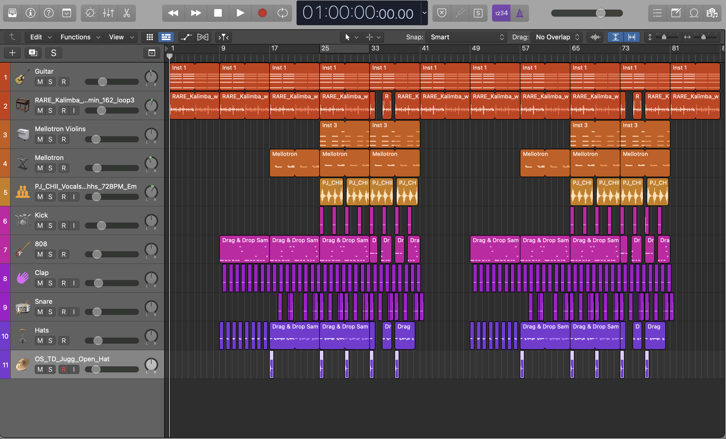This screenshot has width=726, height=439.
Task: Toggle the Toolbar display icon
Action: [x=67, y=13]
